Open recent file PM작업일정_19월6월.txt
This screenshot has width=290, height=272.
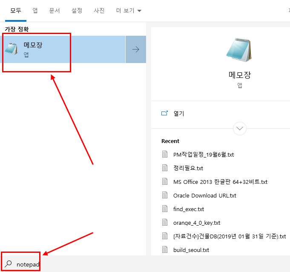tap(204, 155)
